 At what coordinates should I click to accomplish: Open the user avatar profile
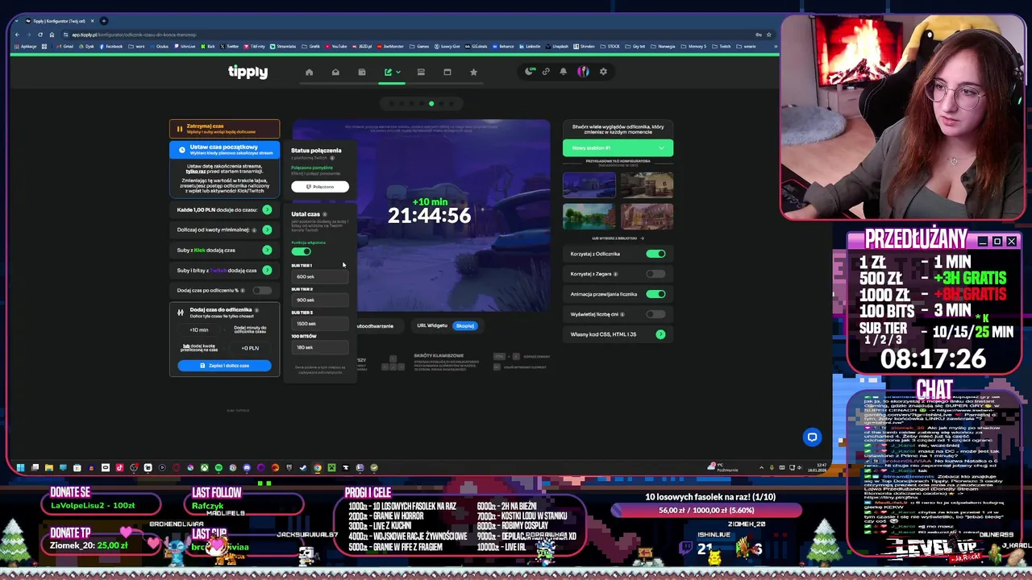(583, 71)
